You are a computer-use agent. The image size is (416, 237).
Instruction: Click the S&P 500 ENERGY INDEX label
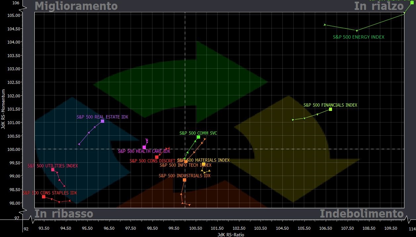[x=359, y=37]
